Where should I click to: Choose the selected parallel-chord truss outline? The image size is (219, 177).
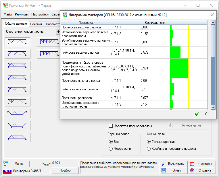pyautogui.click(x=18, y=42)
